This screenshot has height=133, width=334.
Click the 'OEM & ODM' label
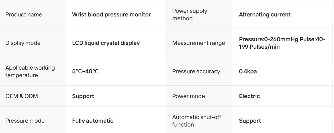point(22,96)
